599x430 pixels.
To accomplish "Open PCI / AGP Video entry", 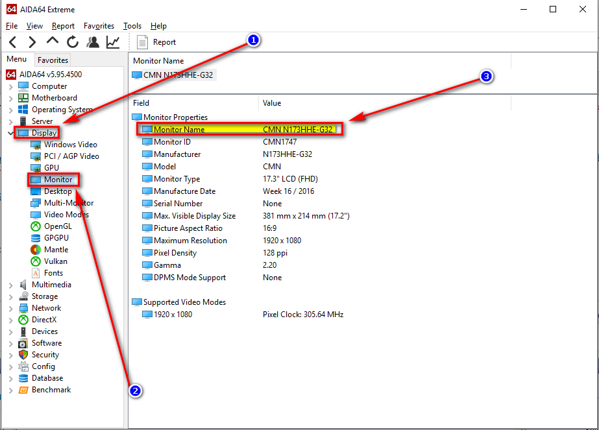I will tap(65, 156).
